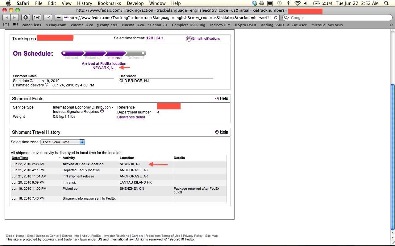Select 12H time format
Screen dimensions: 395x246
(x=150, y=38)
